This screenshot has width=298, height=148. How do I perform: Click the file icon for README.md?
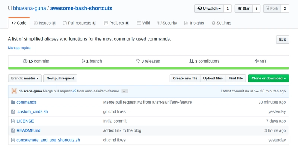[13, 131]
